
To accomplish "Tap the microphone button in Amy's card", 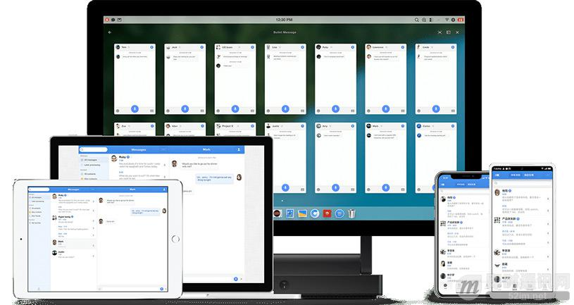I will [335, 187].
